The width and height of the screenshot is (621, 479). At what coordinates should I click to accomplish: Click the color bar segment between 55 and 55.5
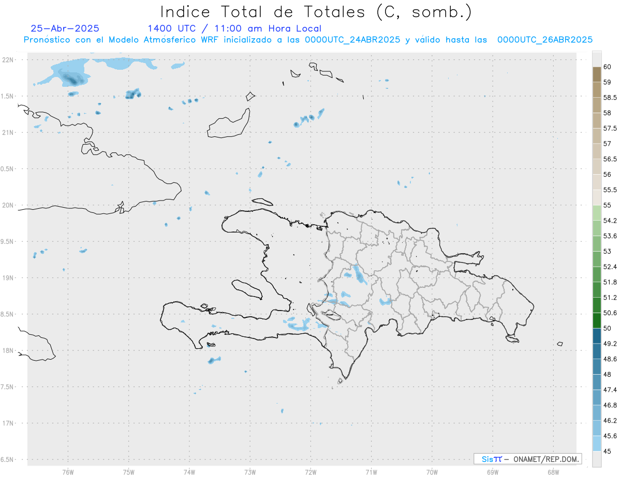tap(597, 197)
